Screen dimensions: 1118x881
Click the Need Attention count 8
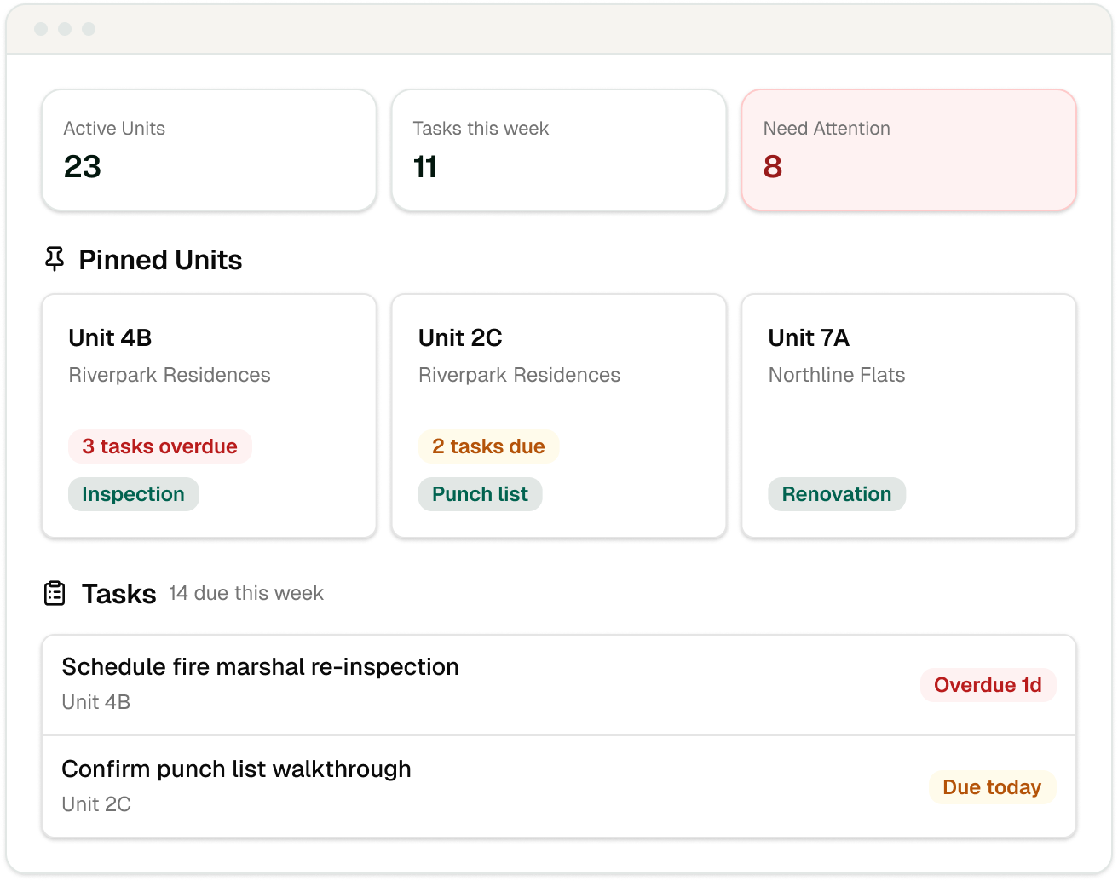773,167
